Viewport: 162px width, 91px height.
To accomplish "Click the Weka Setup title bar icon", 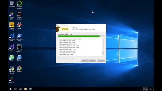I will click(x=57, y=25).
